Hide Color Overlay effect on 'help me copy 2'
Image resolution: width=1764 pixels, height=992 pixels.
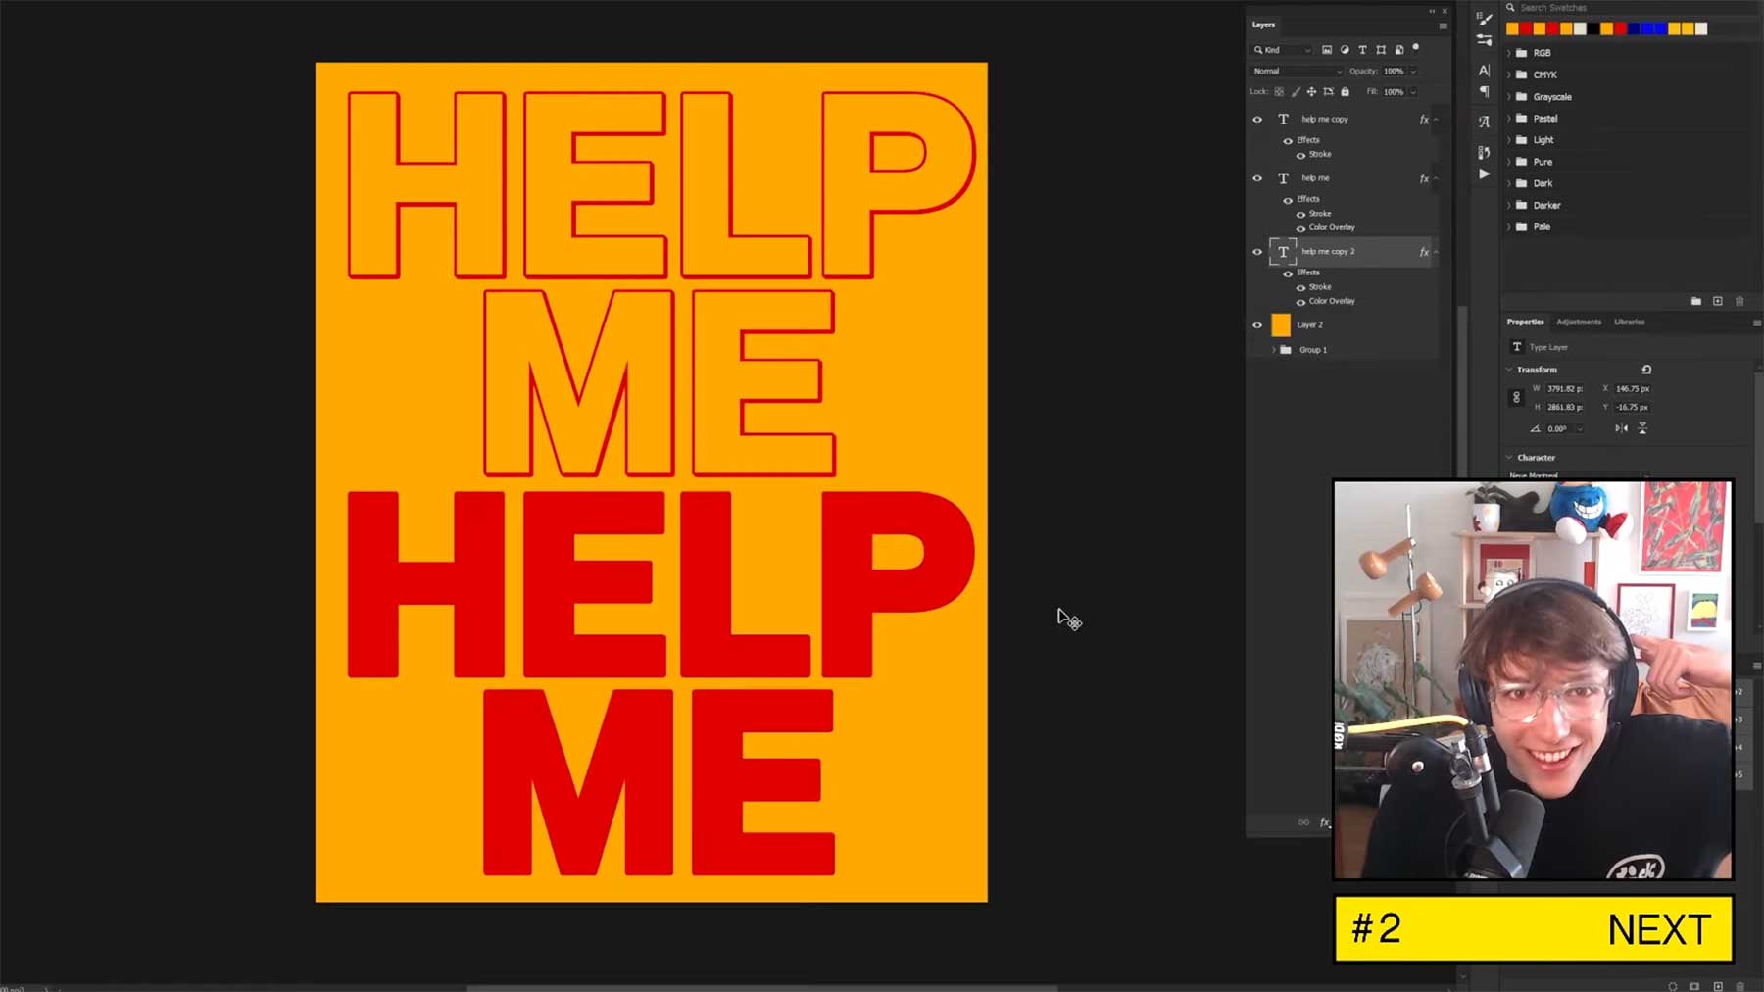pos(1300,302)
